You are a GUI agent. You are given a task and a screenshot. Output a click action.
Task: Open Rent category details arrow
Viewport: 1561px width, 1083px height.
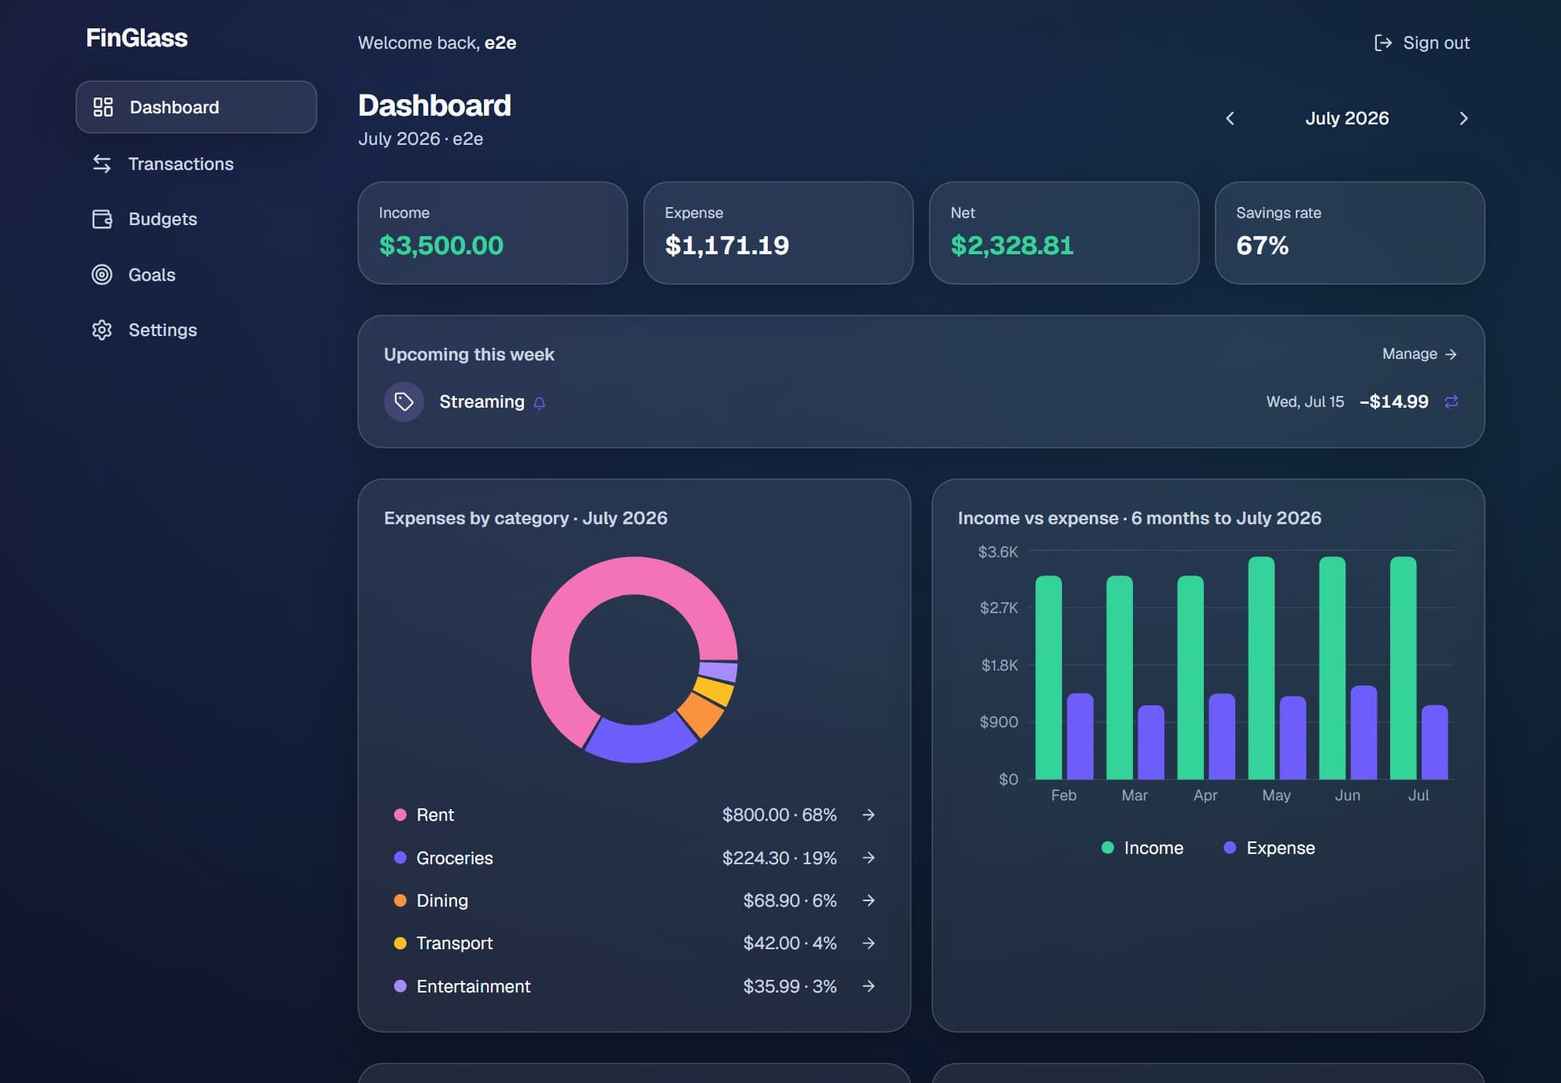pyautogui.click(x=869, y=815)
